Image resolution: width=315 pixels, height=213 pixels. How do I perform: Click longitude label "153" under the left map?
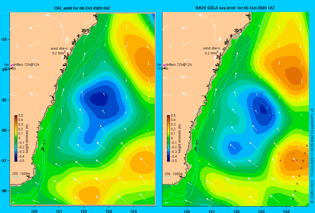pos(109,211)
